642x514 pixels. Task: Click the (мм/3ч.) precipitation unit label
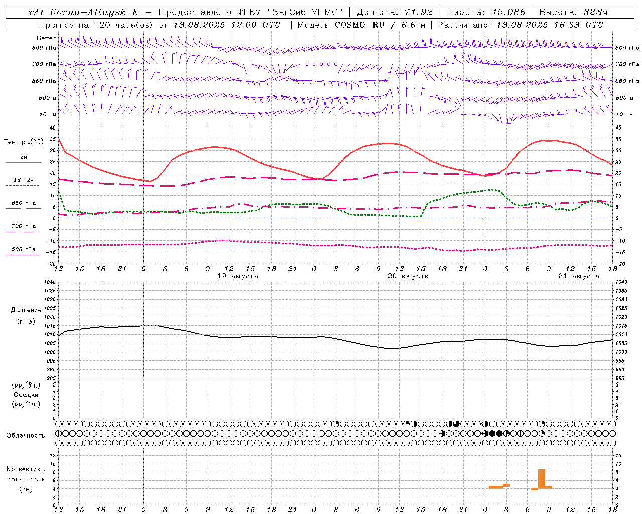26,385
